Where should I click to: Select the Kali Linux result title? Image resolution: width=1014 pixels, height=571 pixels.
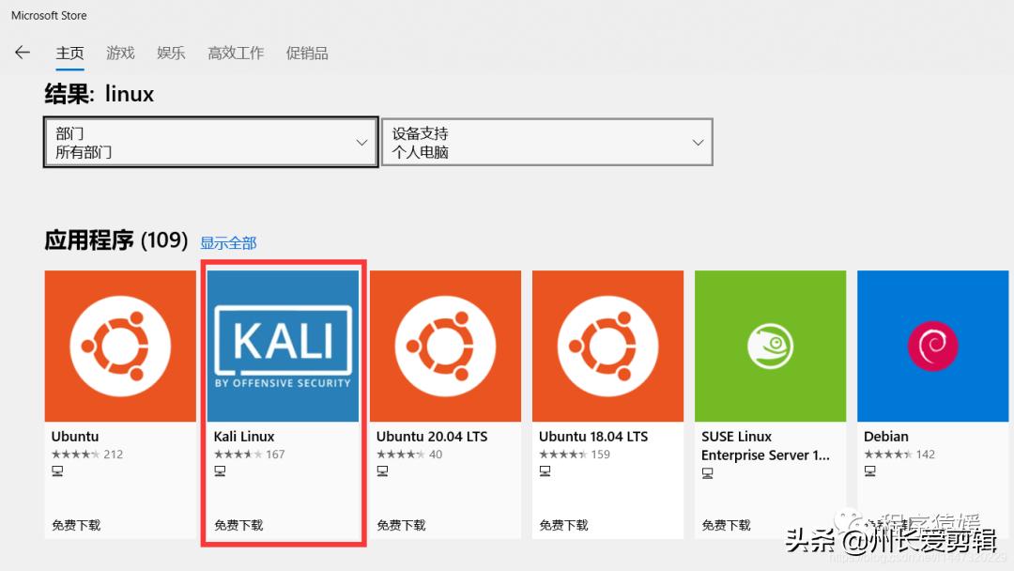(x=244, y=436)
